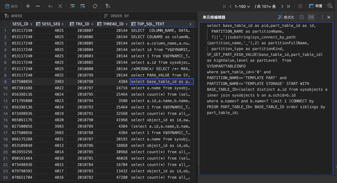
Task: Select TRX_ID cell 2010781
Action: 80,158
